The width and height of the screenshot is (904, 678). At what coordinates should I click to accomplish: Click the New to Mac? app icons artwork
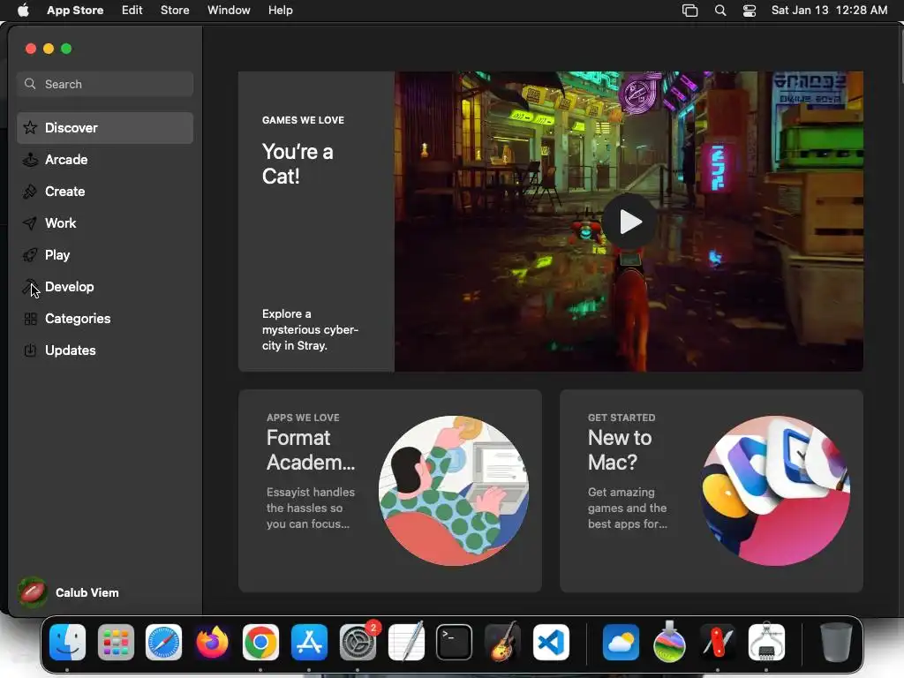(775, 491)
